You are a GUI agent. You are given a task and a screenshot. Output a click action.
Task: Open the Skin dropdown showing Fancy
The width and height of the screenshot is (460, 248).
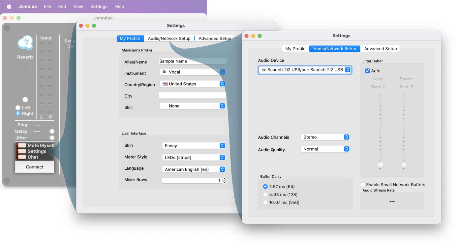tap(194, 146)
